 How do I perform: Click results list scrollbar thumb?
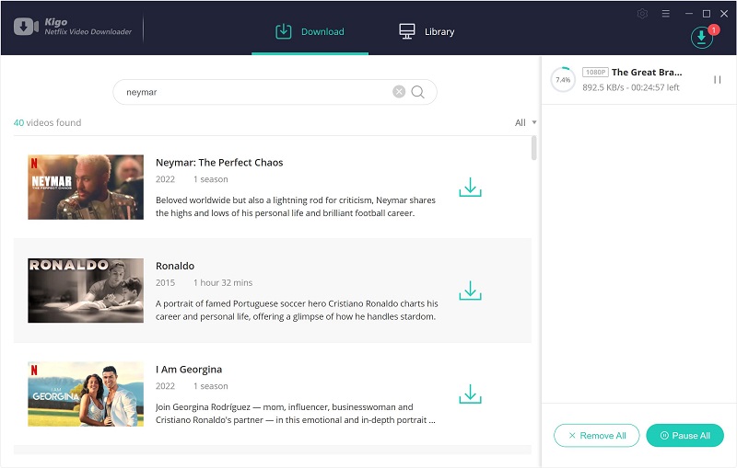pyautogui.click(x=534, y=148)
